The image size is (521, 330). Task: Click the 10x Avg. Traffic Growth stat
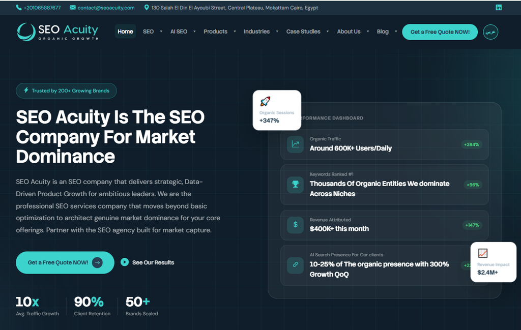point(37,306)
